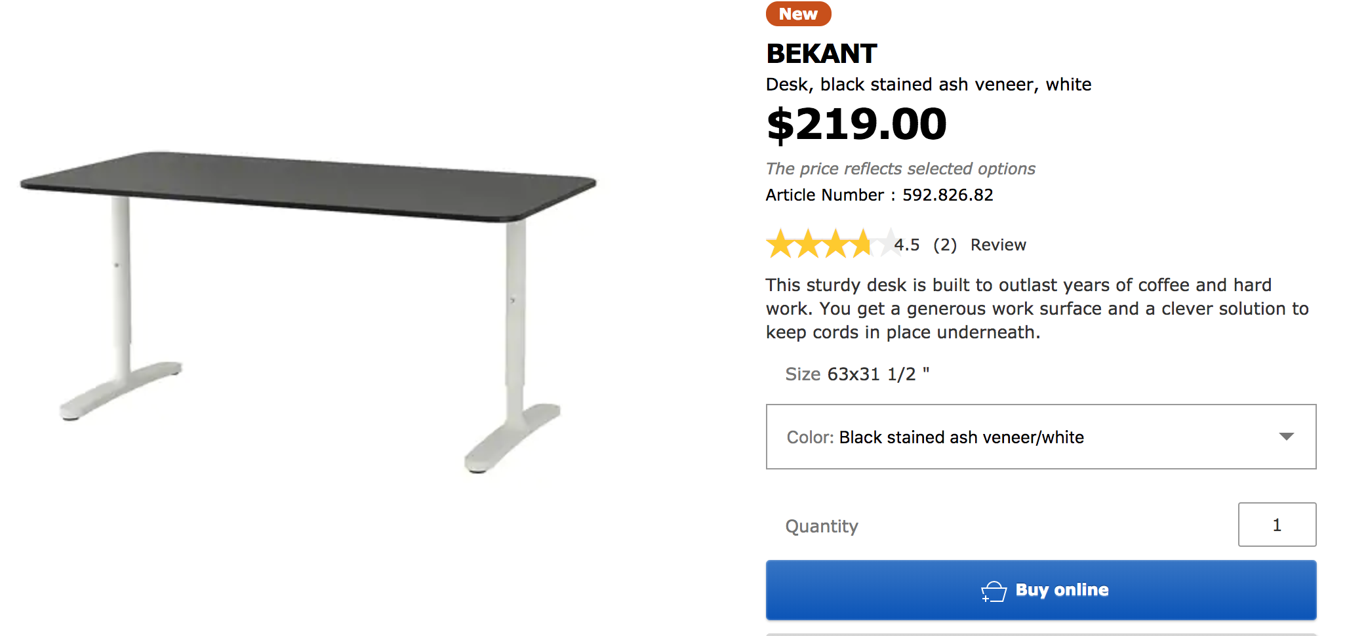The image size is (1347, 636).
Task: Click the third yellow rating star
Action: [x=837, y=244]
